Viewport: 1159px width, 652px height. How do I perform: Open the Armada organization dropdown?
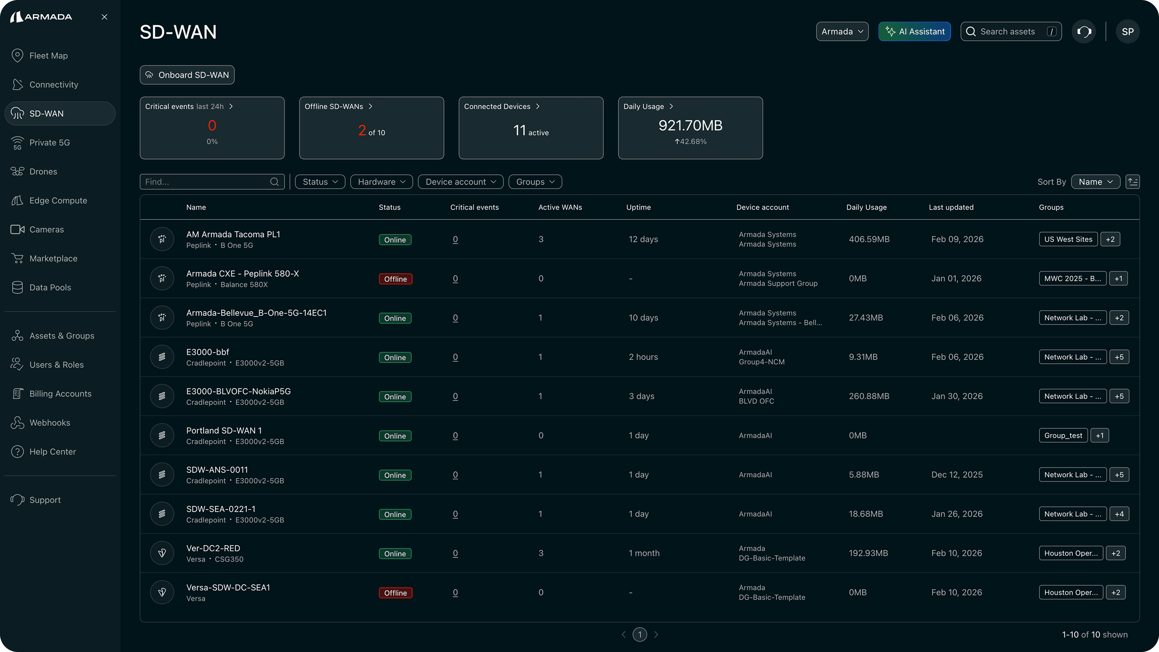coord(842,32)
